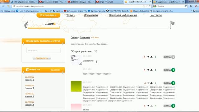Open the Урок 5.4 Функция bookmark
The height and width of the screenshot is (112, 199).
click(51, 11)
